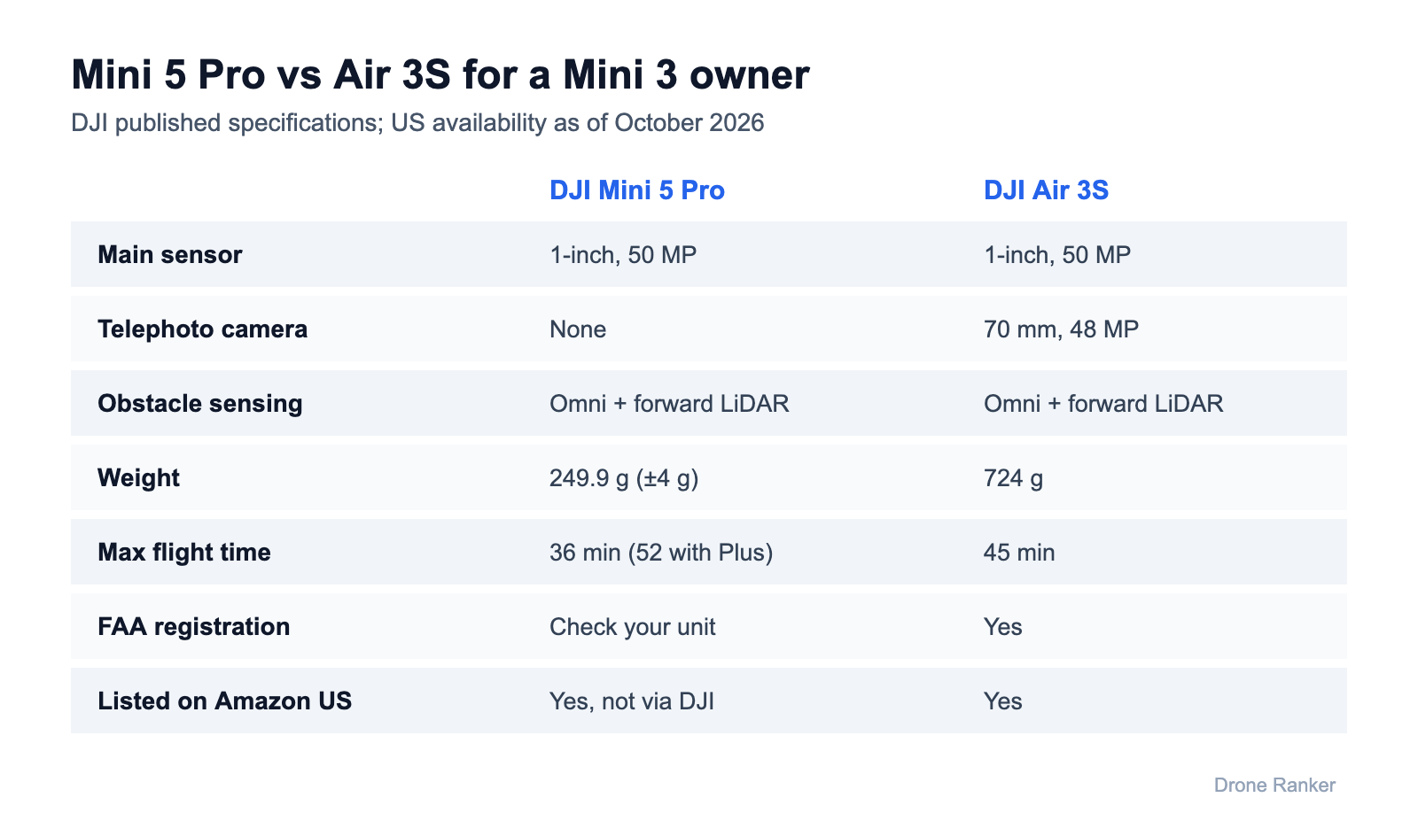Screen dimensions: 1418x813
Task: Select Air 3S main sensor '1-inch, 50 MP'
Action: 1057,255
